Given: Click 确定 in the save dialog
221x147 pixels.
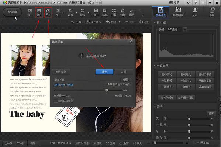Looking at the screenshot, I should click(105, 72).
